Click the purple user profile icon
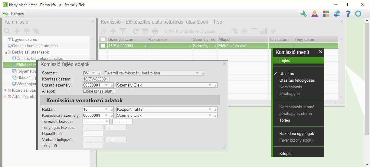The width and height of the screenshot is (370, 167). coord(315,14)
